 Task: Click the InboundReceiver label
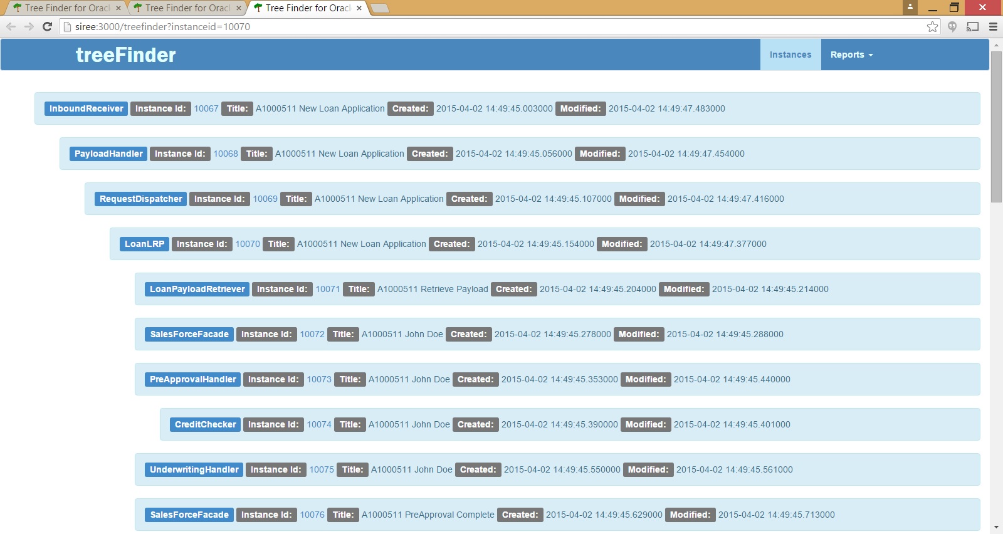pyautogui.click(x=87, y=108)
